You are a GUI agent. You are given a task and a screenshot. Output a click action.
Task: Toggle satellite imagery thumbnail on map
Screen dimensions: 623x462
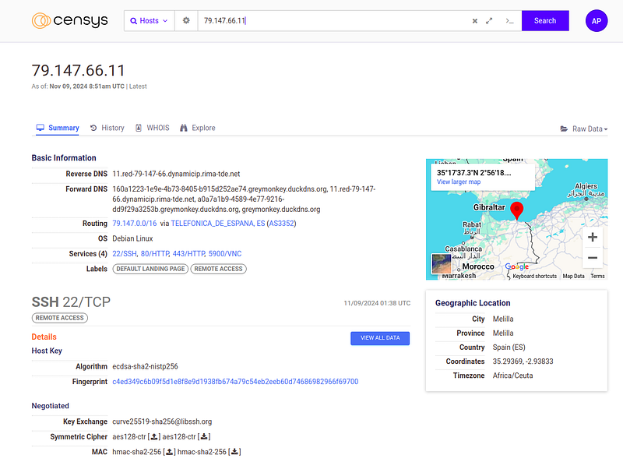click(x=442, y=263)
